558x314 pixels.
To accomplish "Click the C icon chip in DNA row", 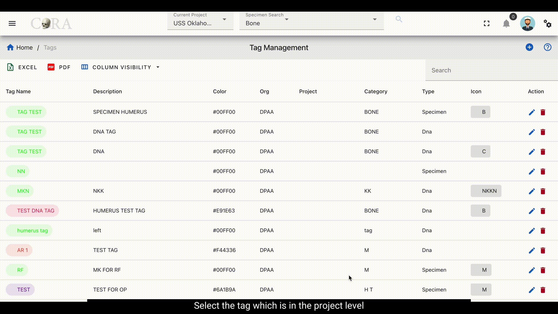I will 480,151.
